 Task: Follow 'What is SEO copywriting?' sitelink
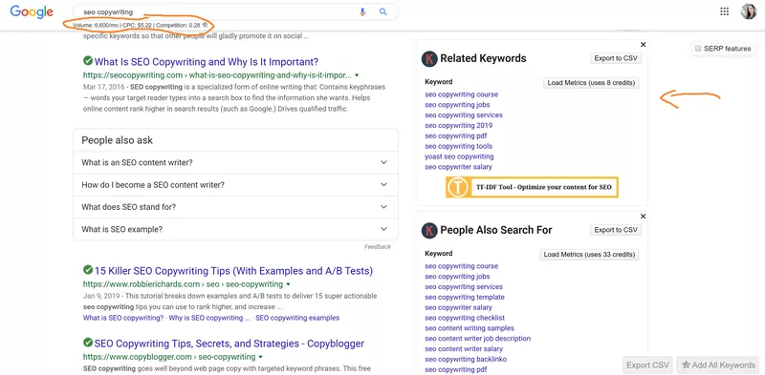[x=123, y=318]
